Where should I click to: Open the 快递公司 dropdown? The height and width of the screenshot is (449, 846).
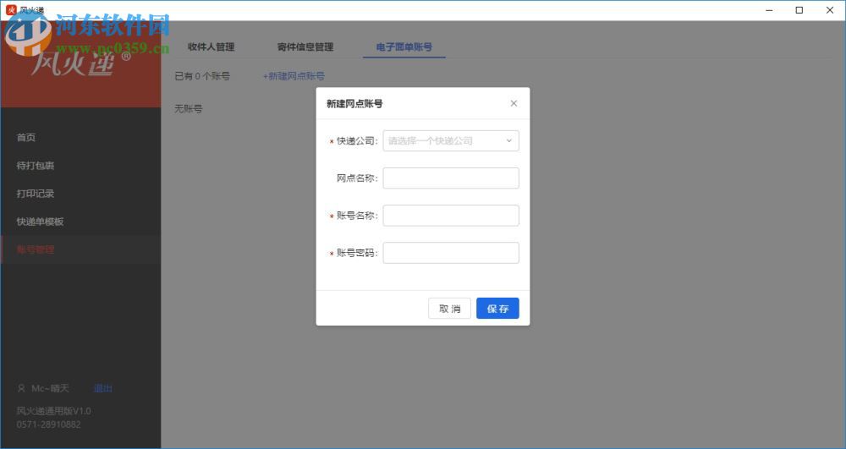click(x=451, y=140)
